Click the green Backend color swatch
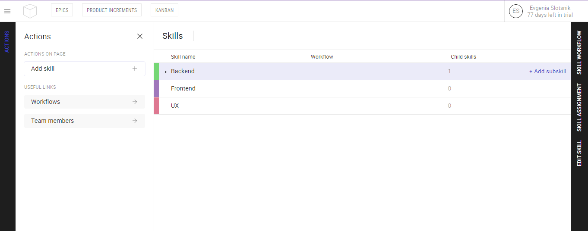Screen dimensions: 588x231 coord(156,71)
